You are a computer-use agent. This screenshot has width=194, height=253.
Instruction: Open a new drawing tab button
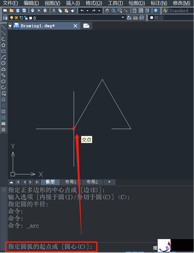pyautogui.click(x=86, y=26)
